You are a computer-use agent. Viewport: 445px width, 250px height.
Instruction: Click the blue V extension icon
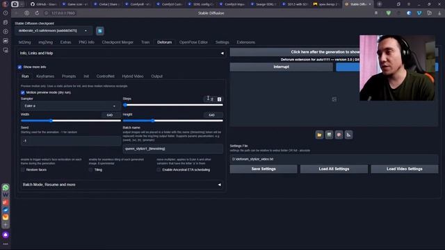tap(419, 13)
